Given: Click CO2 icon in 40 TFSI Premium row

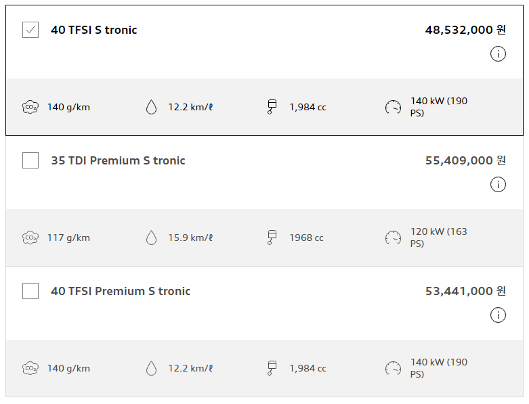Looking at the screenshot, I should [x=30, y=368].
